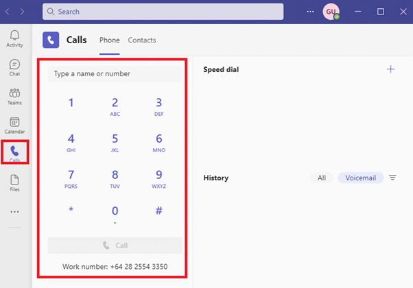
Task: Open the History filter icon
Action: [392, 178]
